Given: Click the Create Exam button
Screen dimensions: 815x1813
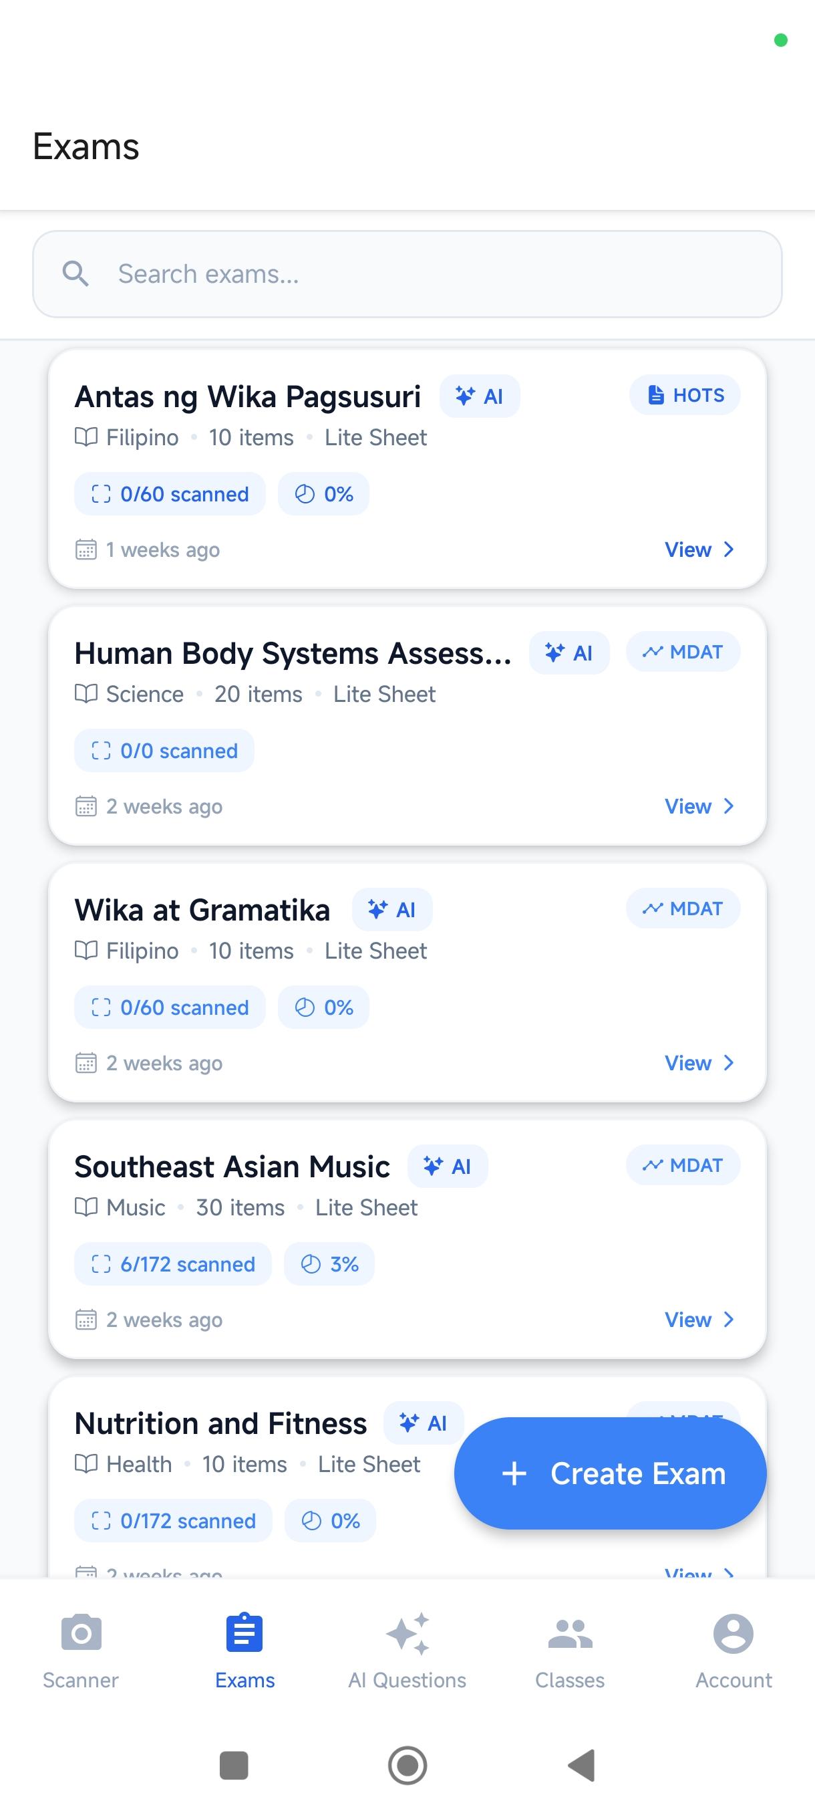Looking at the screenshot, I should point(611,1473).
